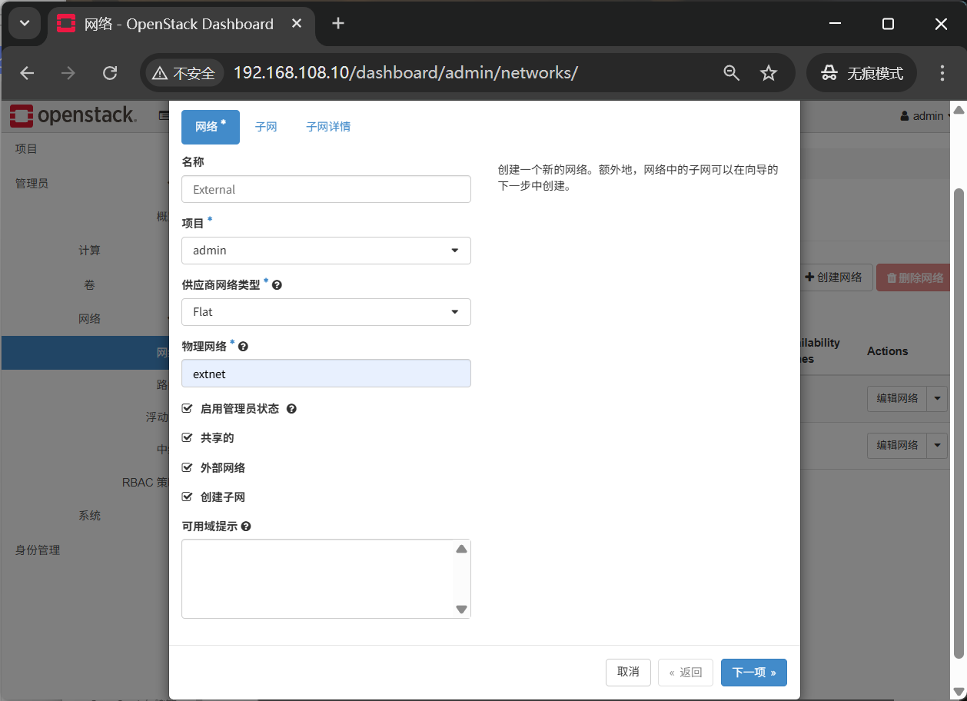
Task: Click the 无痕模式 incognito indicator
Action: [862, 73]
